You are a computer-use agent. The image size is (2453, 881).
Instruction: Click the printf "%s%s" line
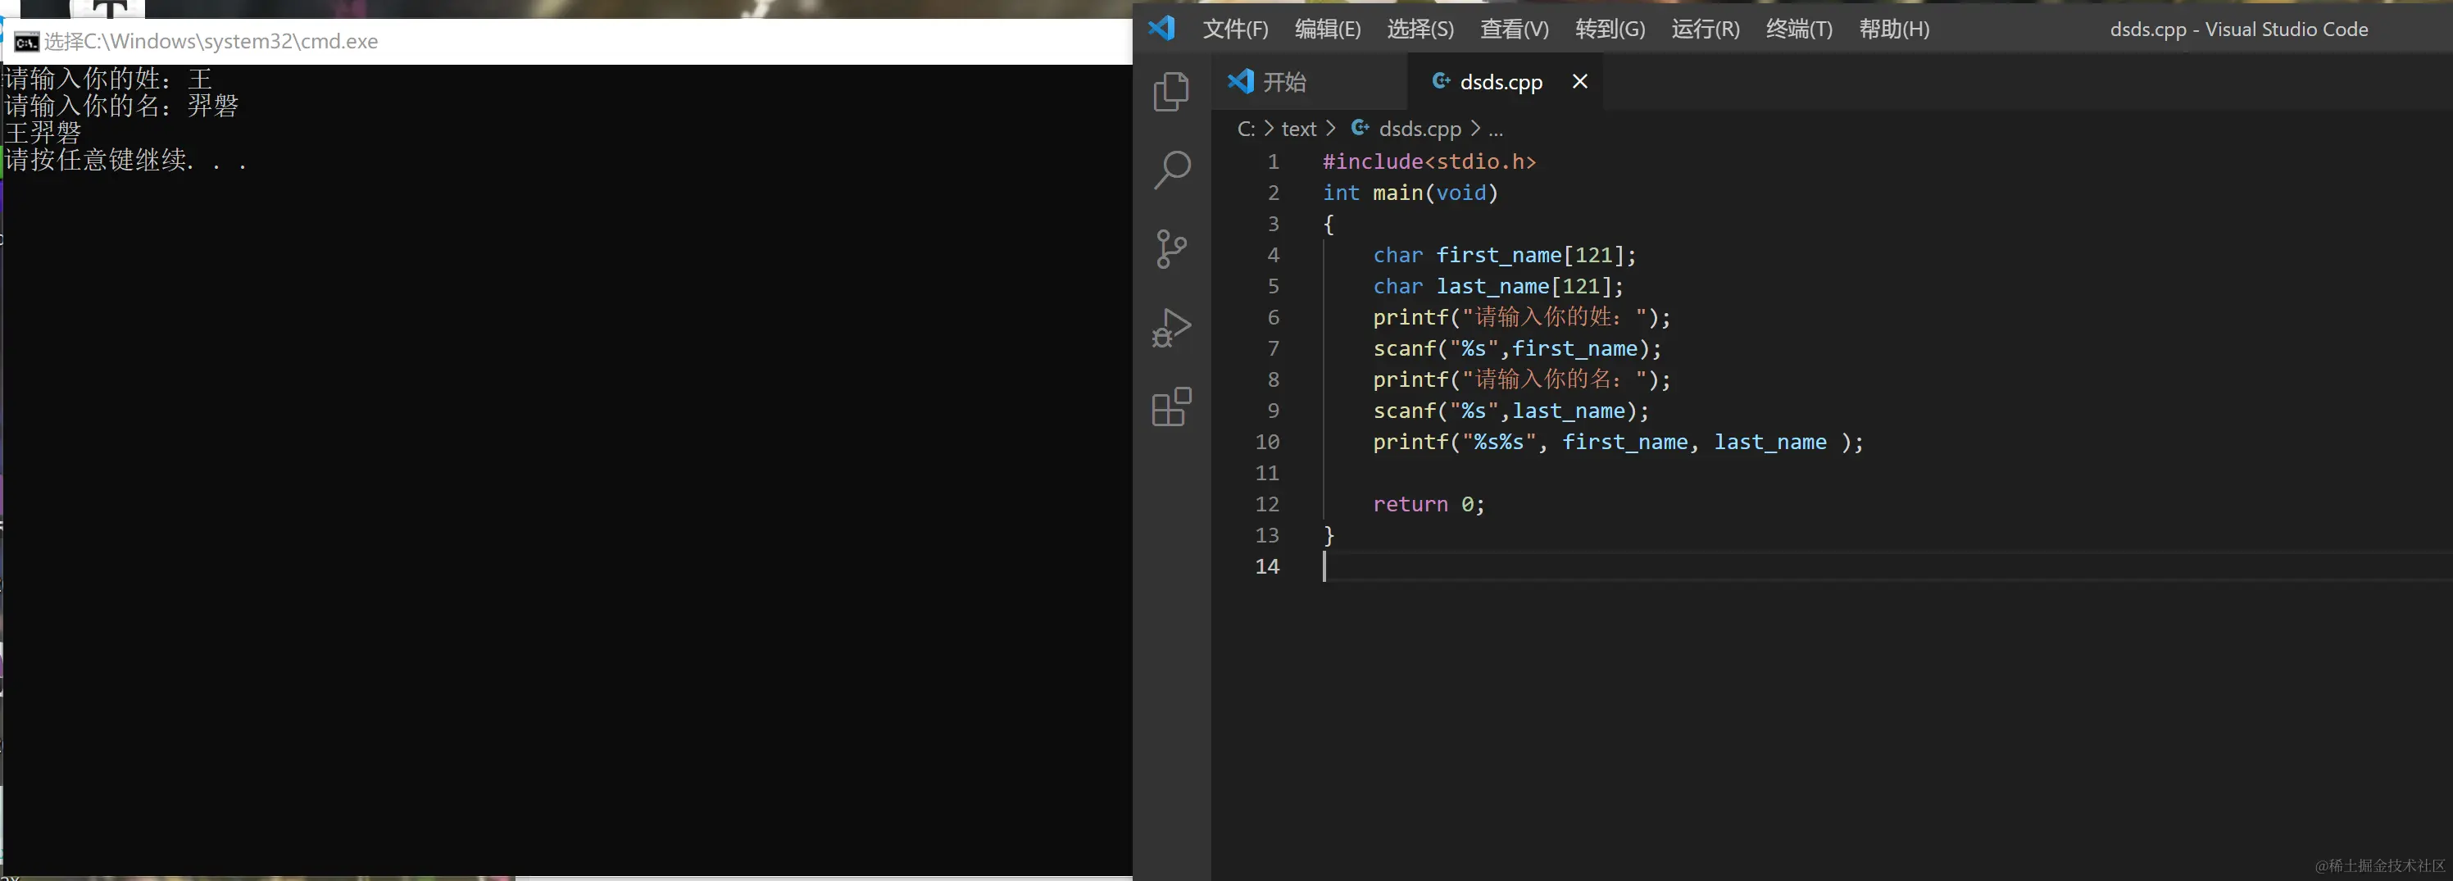[1618, 442]
